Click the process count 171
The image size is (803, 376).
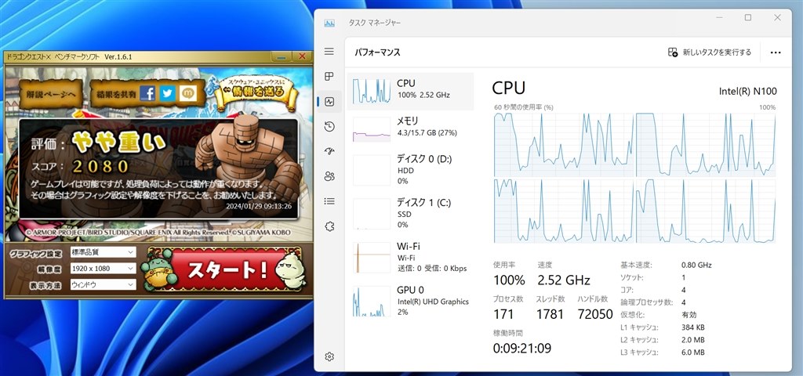503,315
